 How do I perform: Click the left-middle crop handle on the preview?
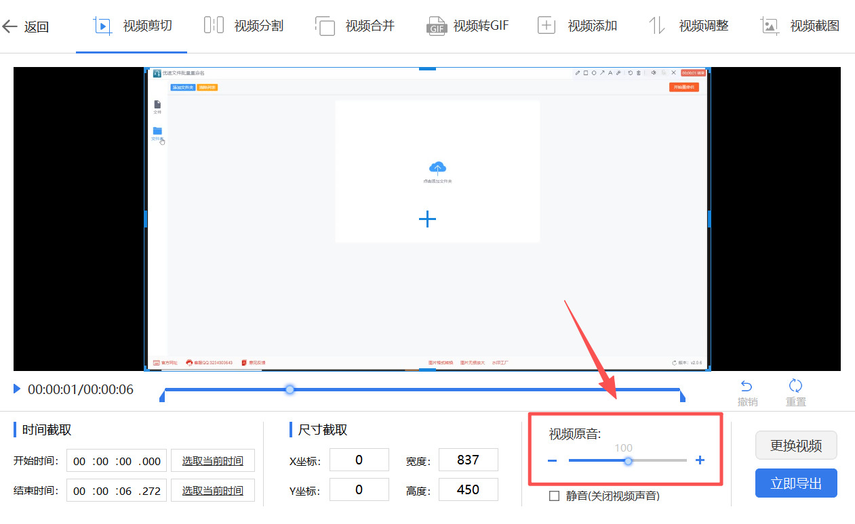(146, 219)
